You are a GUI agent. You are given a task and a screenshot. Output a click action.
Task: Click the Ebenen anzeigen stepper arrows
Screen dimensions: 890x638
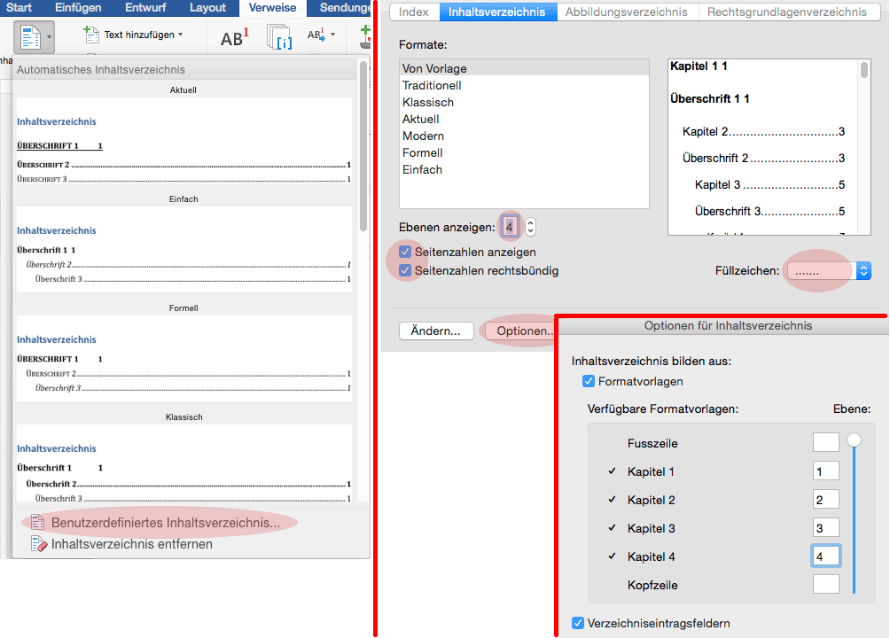[x=530, y=227]
